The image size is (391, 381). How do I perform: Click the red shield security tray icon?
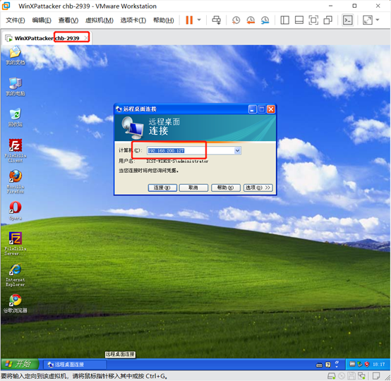366,364
